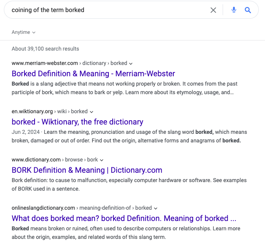Click the blue magnifying glass search icon
265x249 pixels.
pyautogui.click(x=248, y=10)
